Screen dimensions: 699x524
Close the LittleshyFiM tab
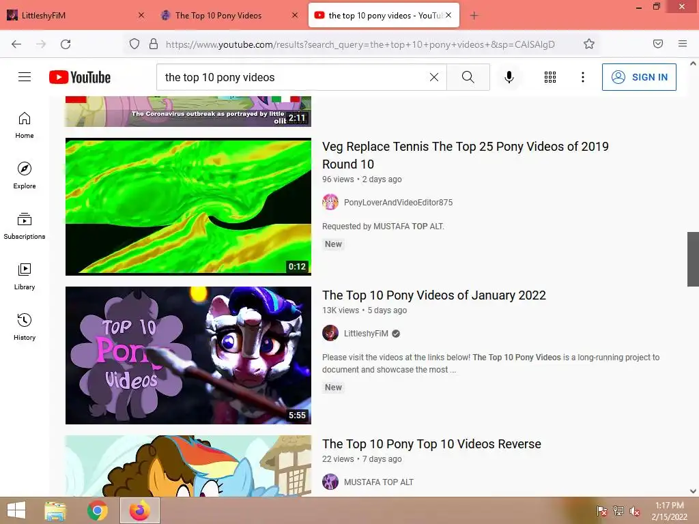[141, 15]
